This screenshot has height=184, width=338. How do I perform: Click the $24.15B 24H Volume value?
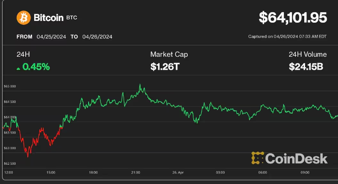tap(306, 67)
